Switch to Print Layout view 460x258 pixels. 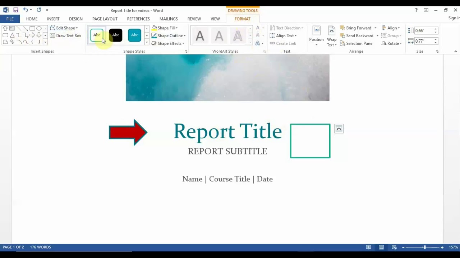click(x=381, y=247)
